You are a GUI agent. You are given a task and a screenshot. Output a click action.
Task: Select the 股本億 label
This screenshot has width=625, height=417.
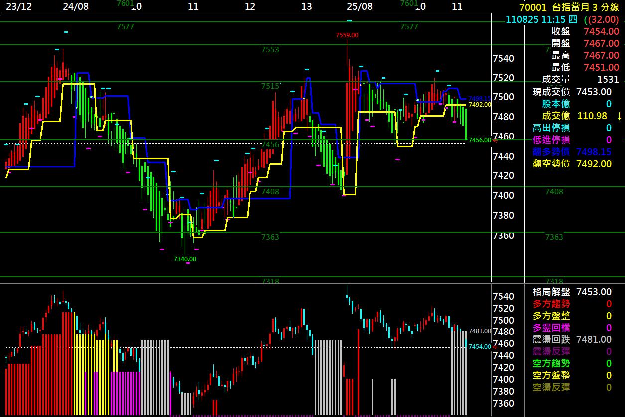pyautogui.click(x=556, y=103)
